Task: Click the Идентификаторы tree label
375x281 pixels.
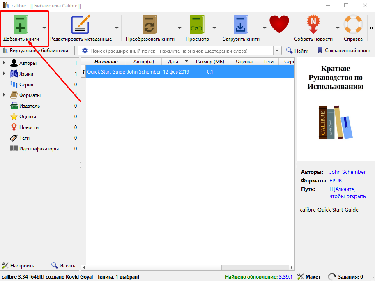Action: (39, 149)
